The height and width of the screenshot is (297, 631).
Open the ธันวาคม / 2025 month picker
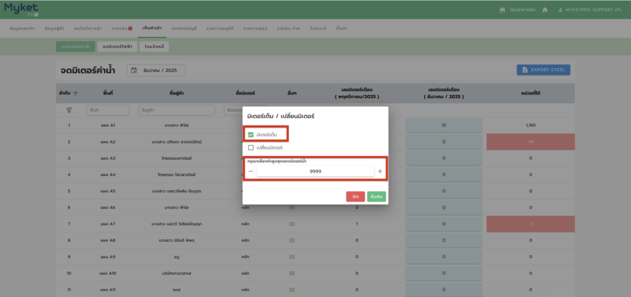tap(156, 70)
